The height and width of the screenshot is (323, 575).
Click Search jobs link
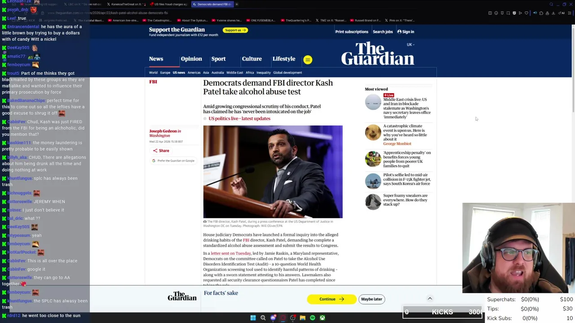(383, 32)
